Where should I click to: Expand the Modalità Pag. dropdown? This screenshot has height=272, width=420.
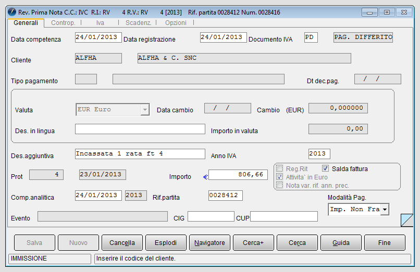[385, 210]
